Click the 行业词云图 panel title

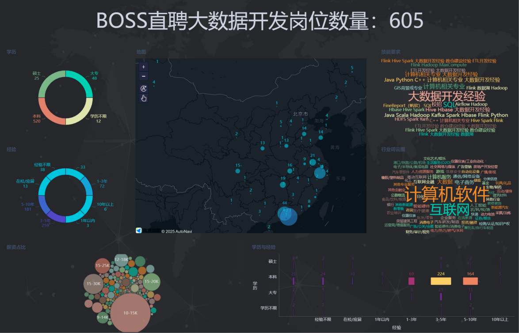click(393, 149)
